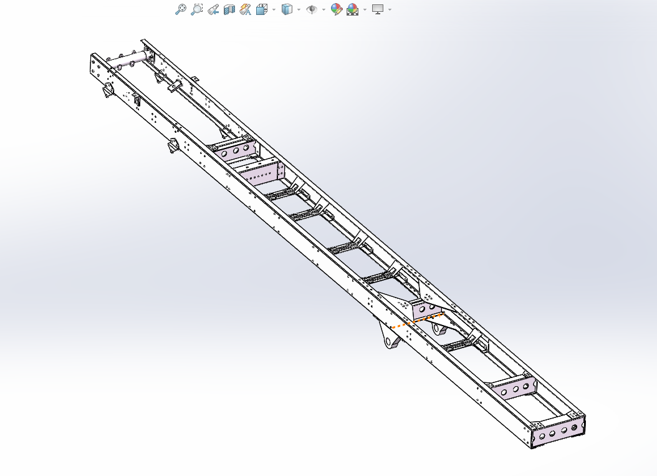Select the Zoom to Area tool
Image resolution: width=657 pixels, height=476 pixels.
pos(197,9)
